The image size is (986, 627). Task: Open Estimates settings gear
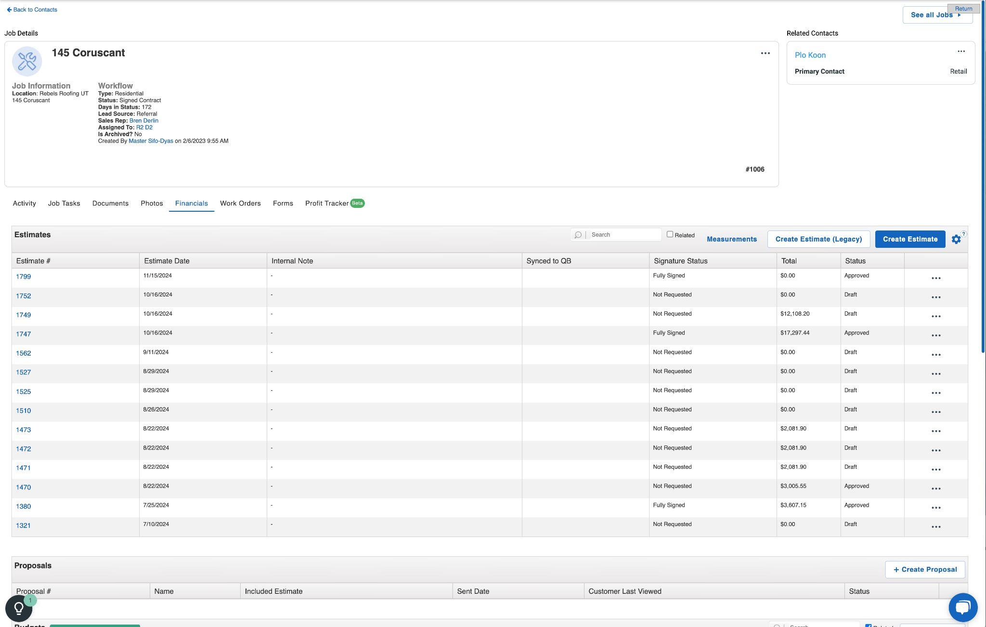pos(956,239)
